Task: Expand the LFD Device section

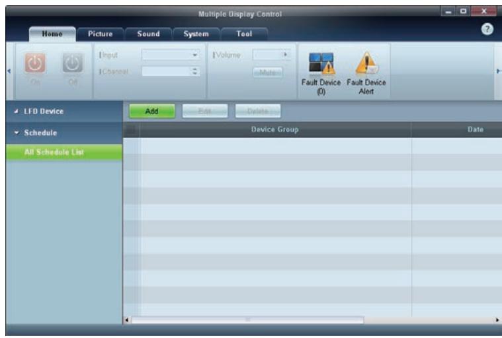Action: 64,111
